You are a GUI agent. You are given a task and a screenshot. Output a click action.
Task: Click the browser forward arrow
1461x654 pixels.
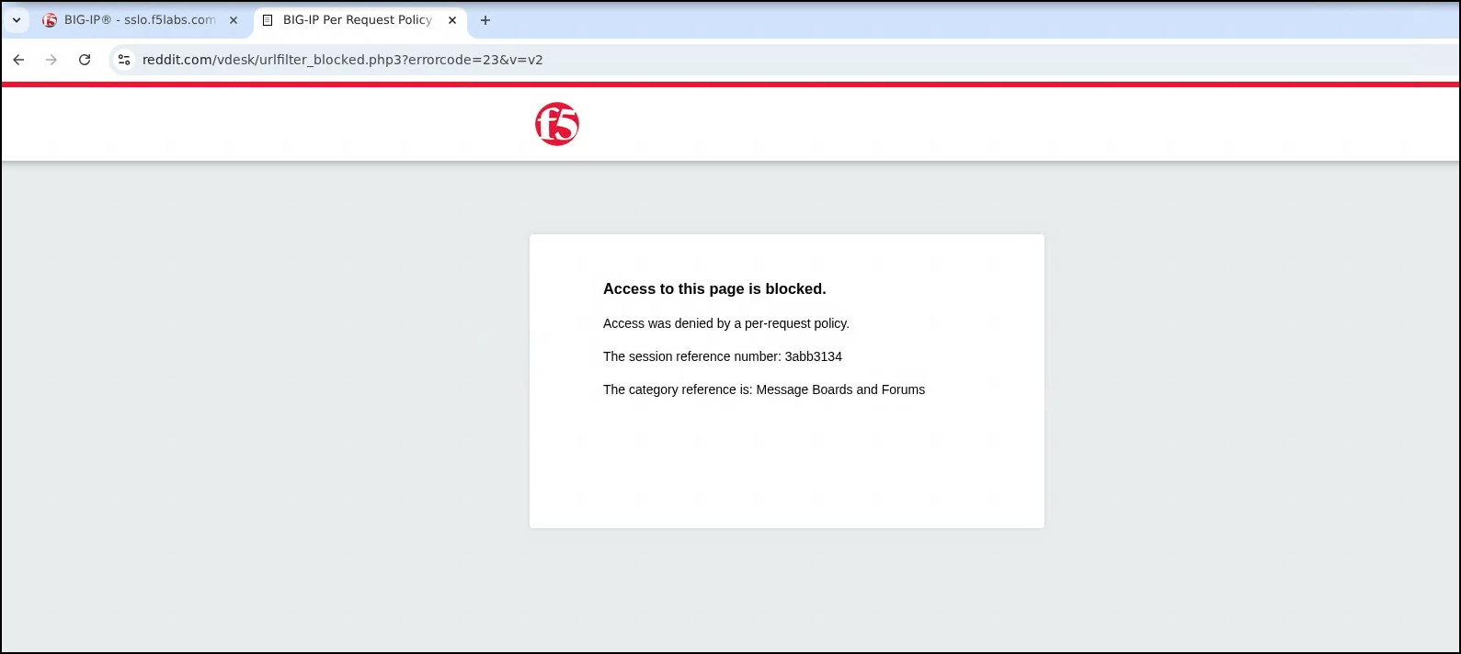coord(51,60)
